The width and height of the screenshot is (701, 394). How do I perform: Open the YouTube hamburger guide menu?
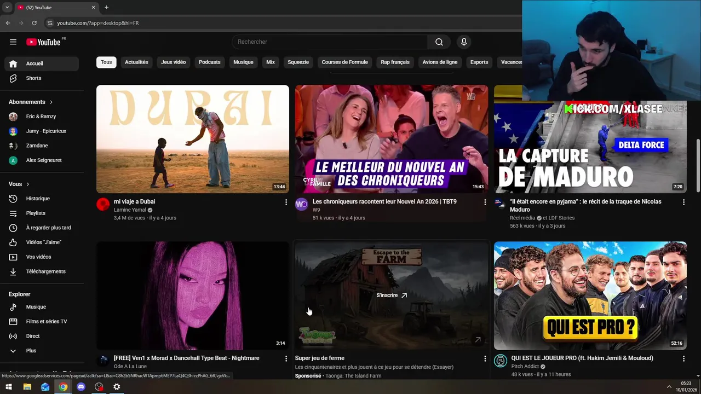click(x=13, y=42)
